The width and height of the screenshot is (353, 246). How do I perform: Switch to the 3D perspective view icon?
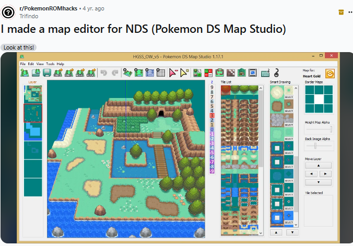click(x=127, y=73)
